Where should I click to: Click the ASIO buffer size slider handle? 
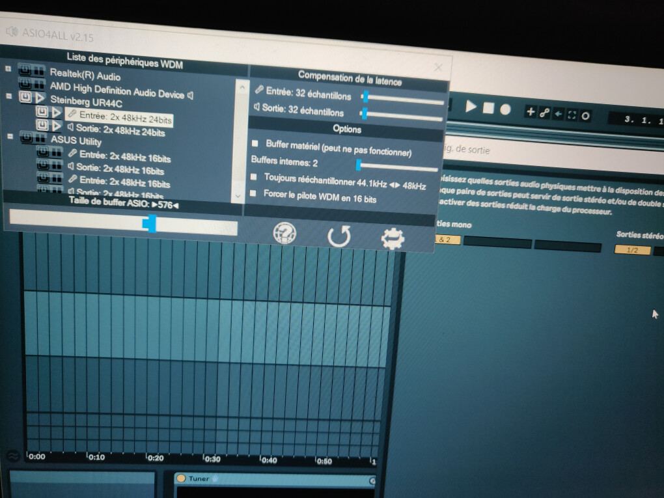pyautogui.click(x=150, y=223)
